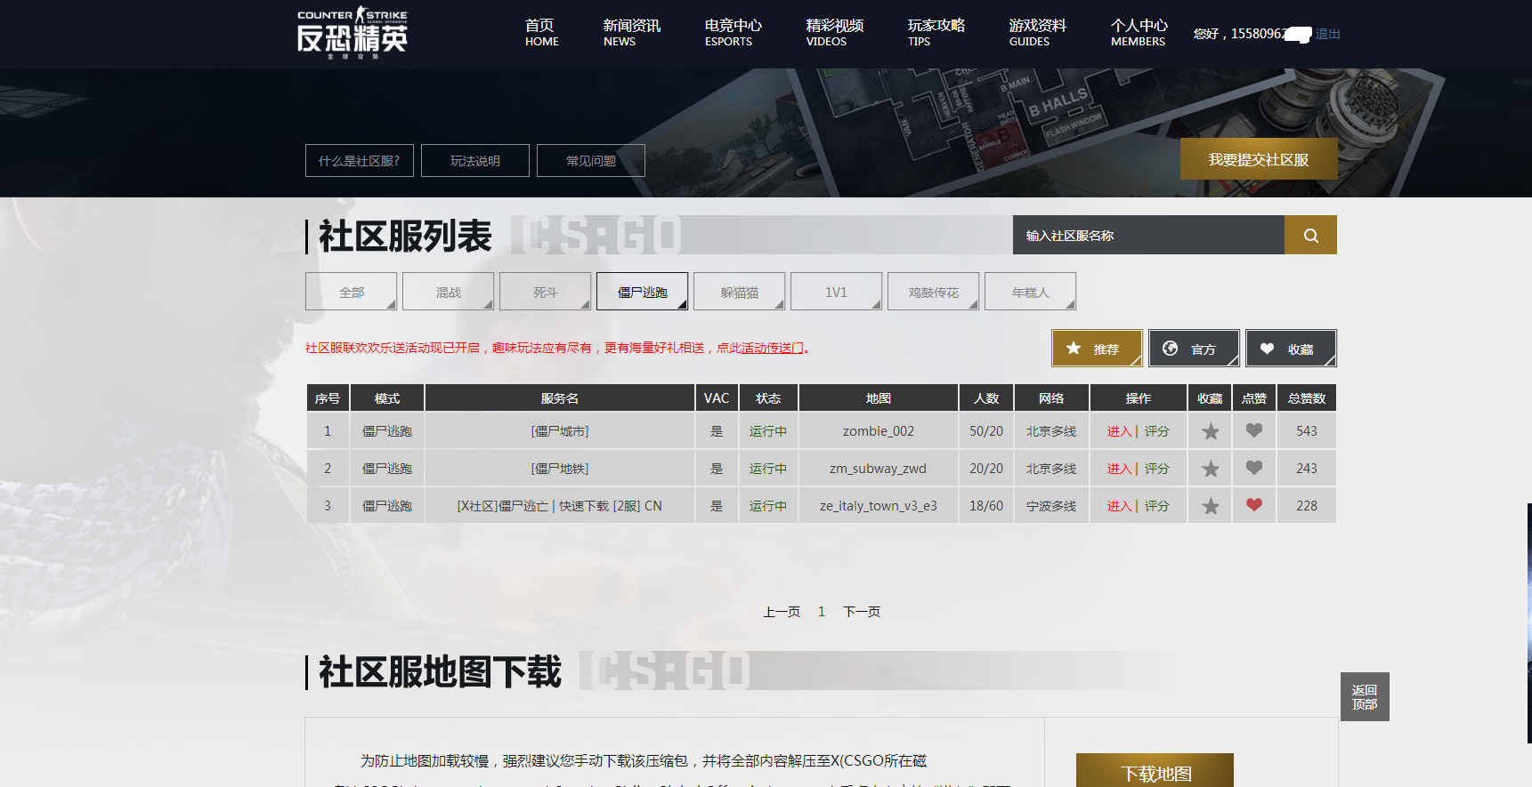Select the 全部 mode tab
This screenshot has height=787, width=1532.
352,292
